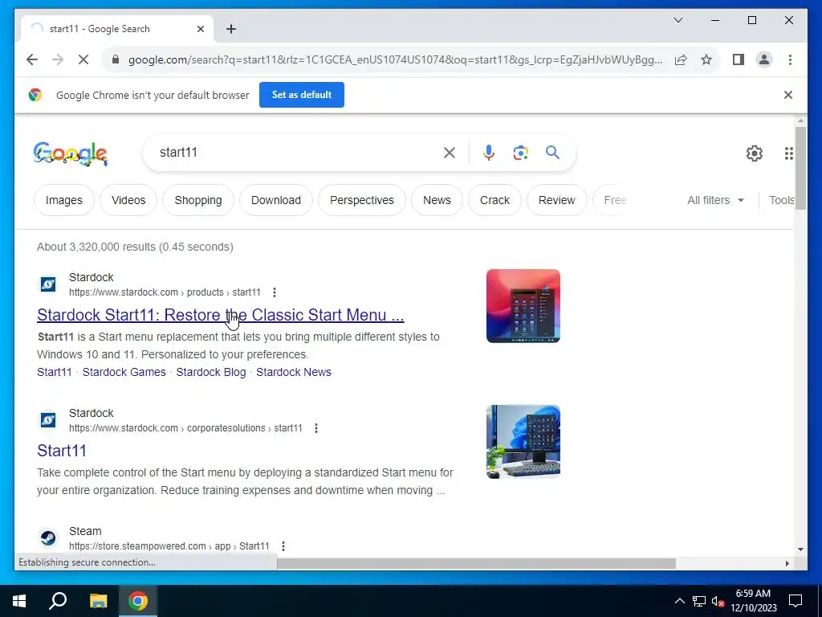
Task: Open Chrome side panel icon
Action: [x=739, y=59]
